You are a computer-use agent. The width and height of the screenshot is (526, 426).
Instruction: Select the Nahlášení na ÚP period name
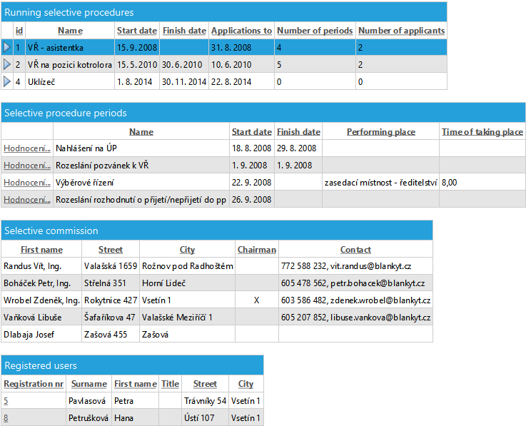141,148
